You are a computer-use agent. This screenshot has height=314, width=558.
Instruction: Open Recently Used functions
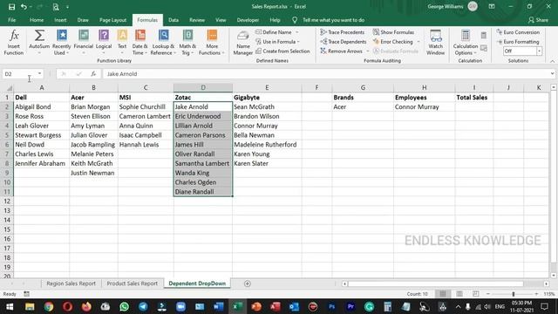click(x=61, y=42)
